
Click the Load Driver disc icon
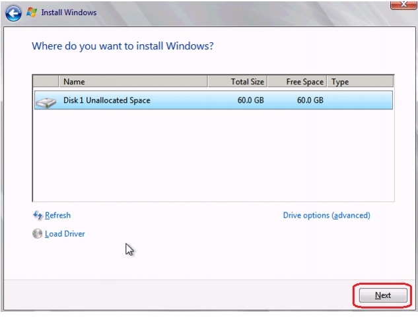(38, 233)
